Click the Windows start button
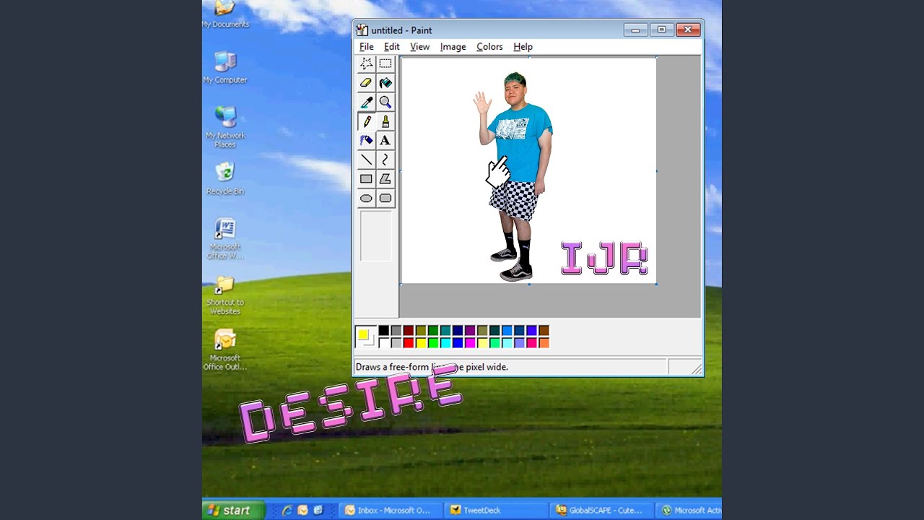Screen dimensions: 924x520 coord(233,510)
